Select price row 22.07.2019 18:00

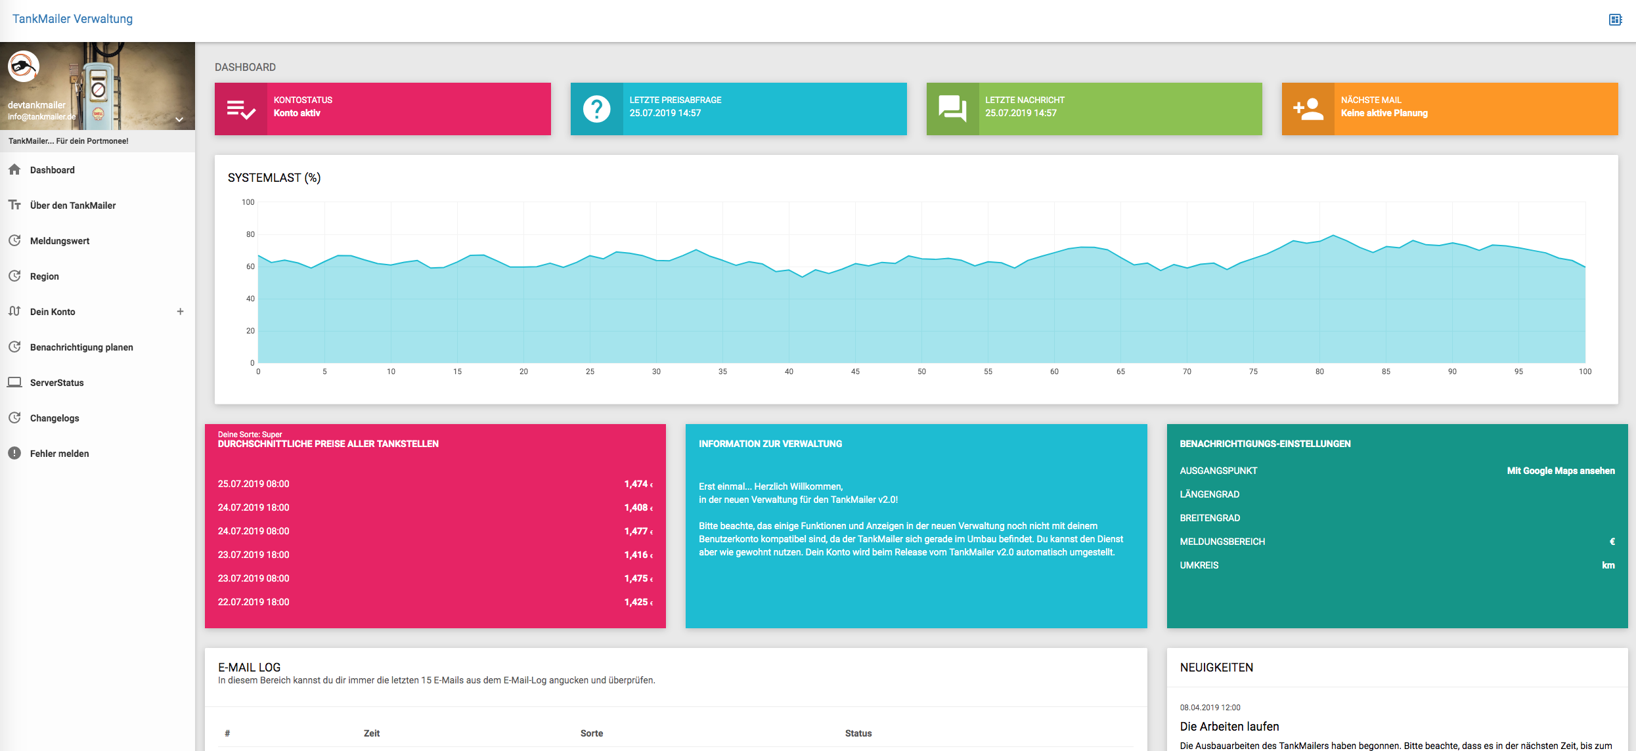[435, 602]
